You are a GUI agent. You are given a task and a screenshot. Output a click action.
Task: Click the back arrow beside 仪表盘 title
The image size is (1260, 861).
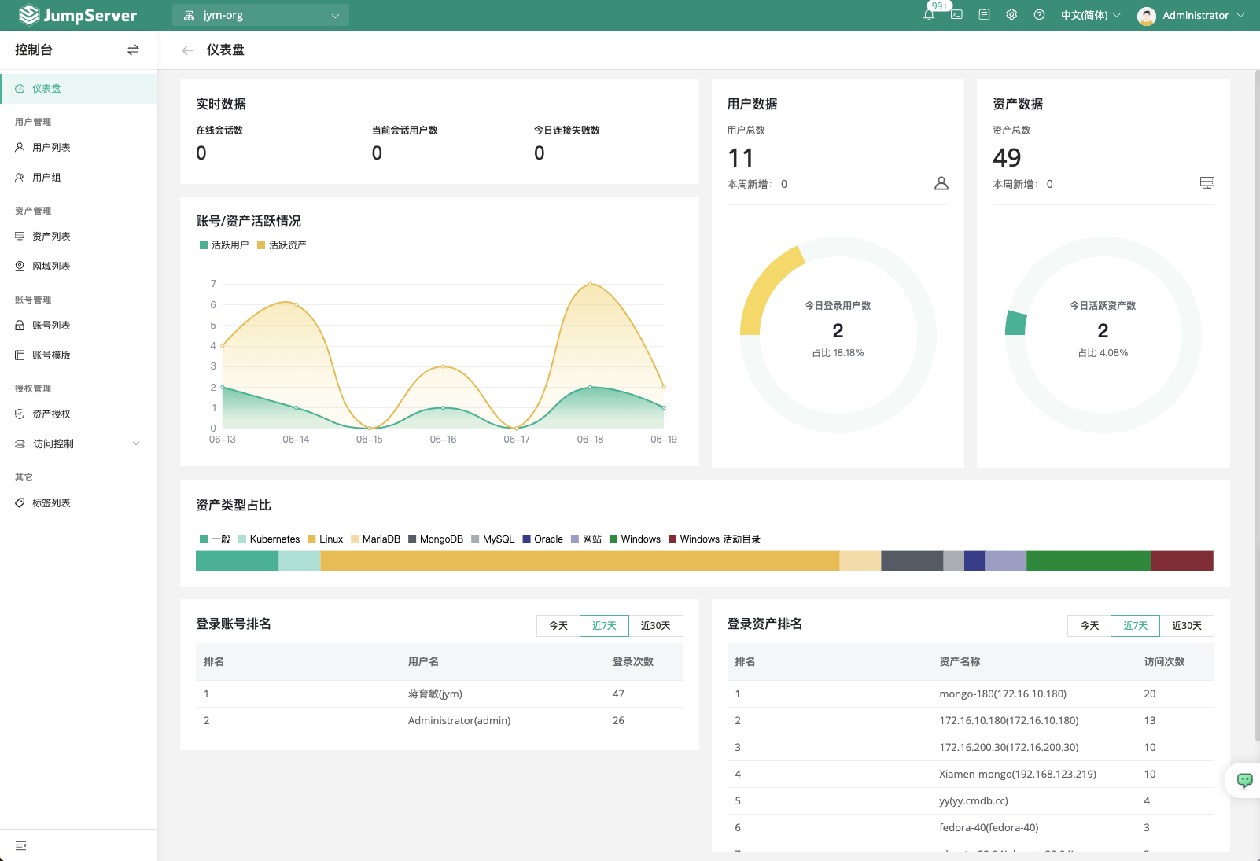(186, 50)
